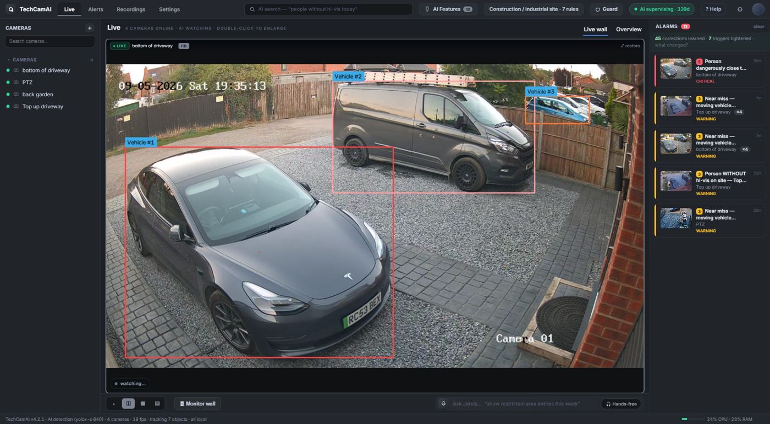Select the Live wall view
The image size is (770, 424).
click(x=595, y=30)
